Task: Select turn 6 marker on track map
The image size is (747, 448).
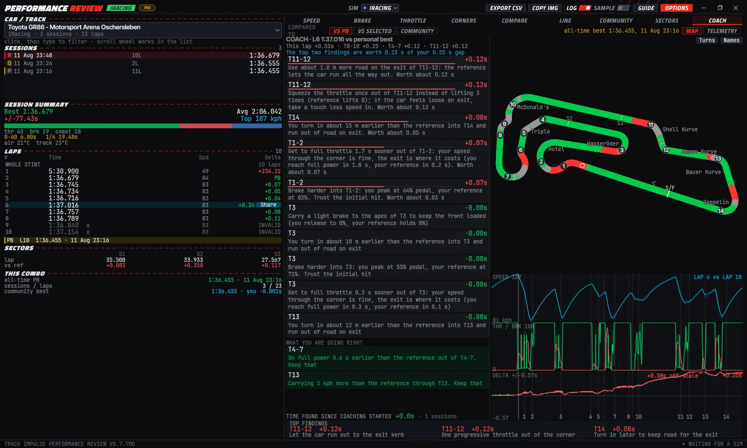Action: 521,150
